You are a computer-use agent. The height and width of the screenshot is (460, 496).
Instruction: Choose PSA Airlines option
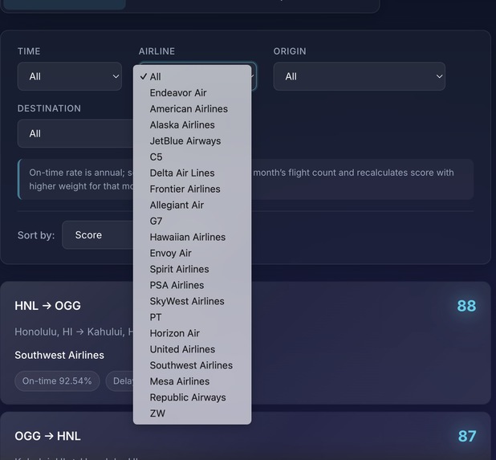(x=192, y=285)
